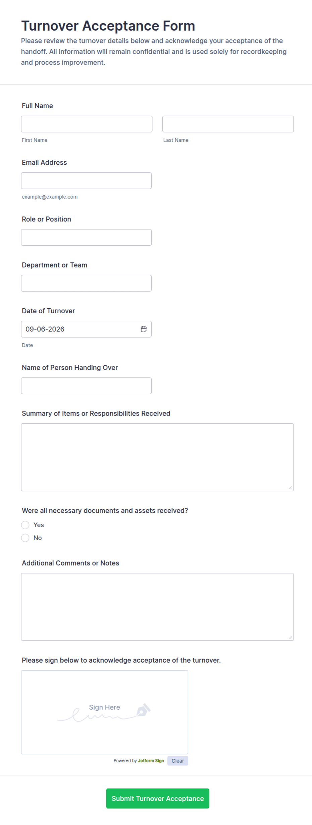This screenshot has width=312, height=825.
Task: Click the Additional Comments or Notes textarea
Action: pos(157,607)
